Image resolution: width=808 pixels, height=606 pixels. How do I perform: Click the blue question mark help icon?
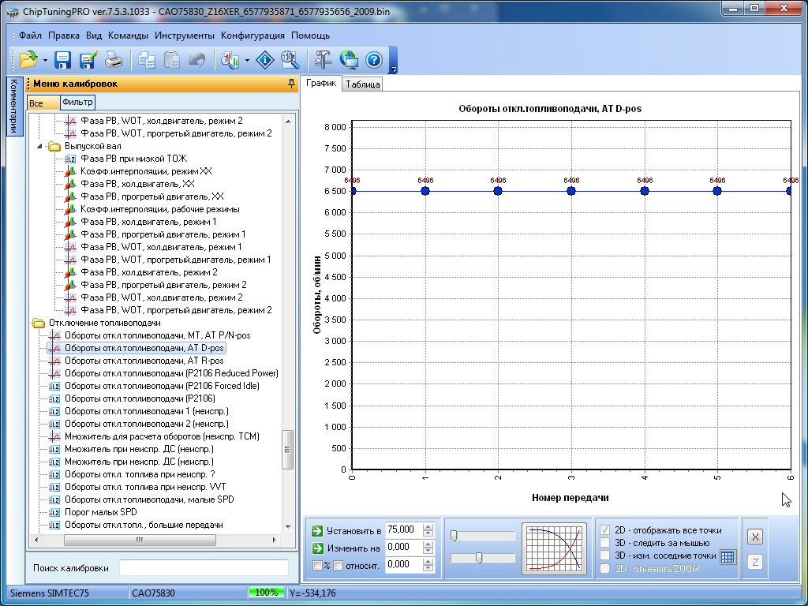click(x=374, y=60)
